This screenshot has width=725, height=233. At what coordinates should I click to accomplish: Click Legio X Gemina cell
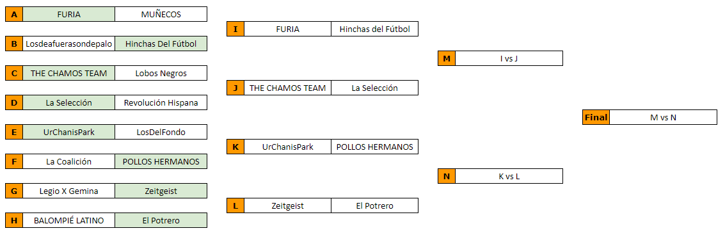click(69, 191)
